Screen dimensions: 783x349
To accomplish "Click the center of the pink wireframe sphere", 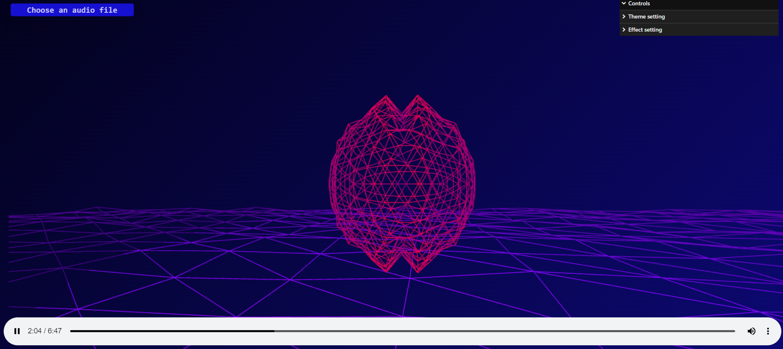I will pos(402,184).
